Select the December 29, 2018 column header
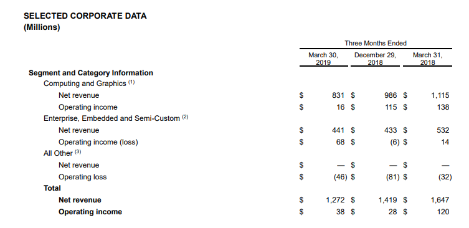The image size is (469, 228). click(x=375, y=59)
